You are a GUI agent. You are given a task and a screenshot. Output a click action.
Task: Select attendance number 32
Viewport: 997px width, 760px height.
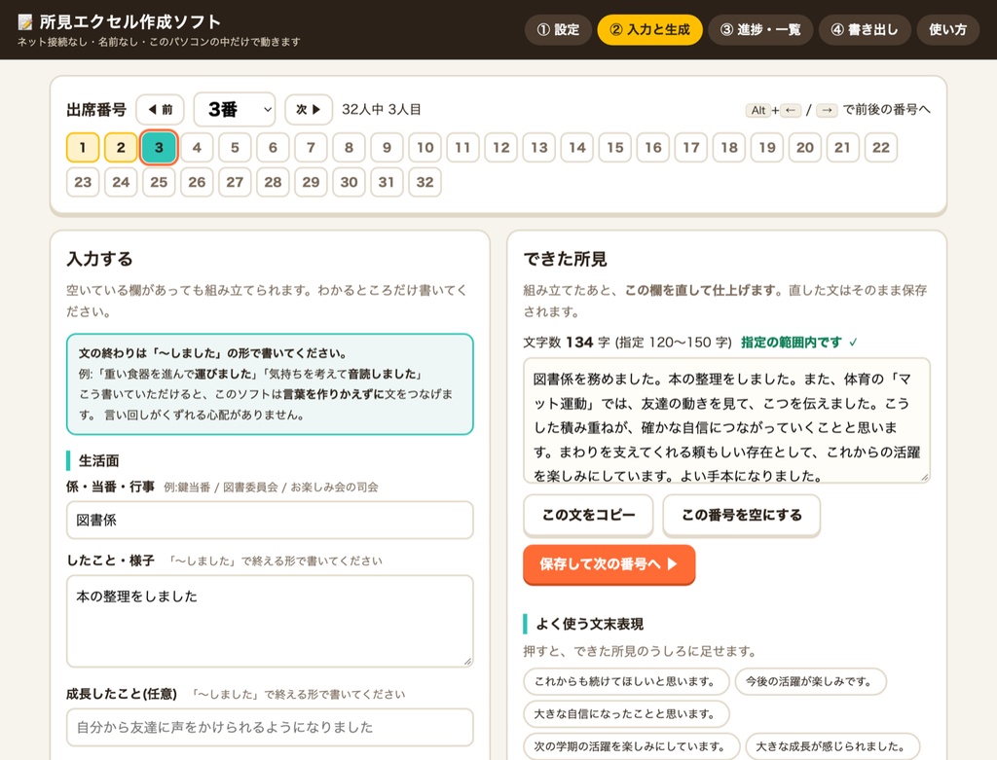pos(425,182)
